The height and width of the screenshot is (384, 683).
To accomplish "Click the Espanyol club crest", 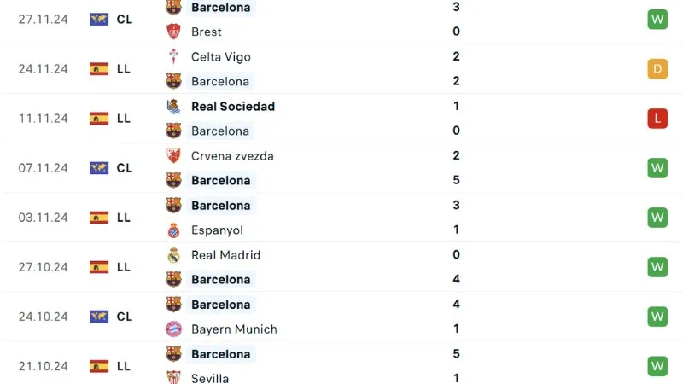I will coord(173,230).
